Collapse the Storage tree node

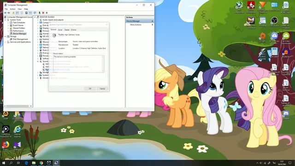(5, 36)
